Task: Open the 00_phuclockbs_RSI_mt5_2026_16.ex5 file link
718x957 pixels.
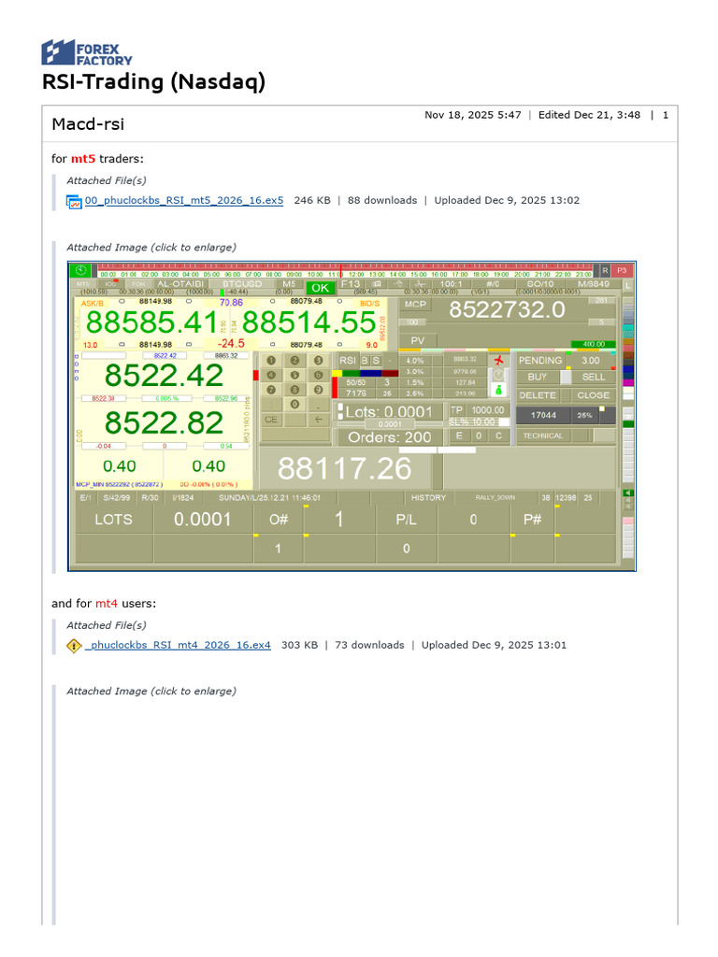Action: pyautogui.click(x=184, y=200)
